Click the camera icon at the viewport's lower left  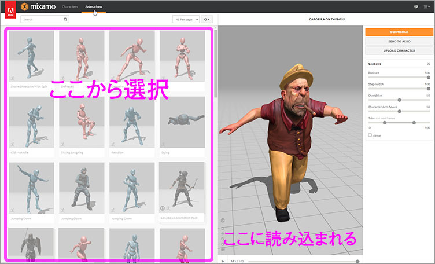(x=223, y=250)
